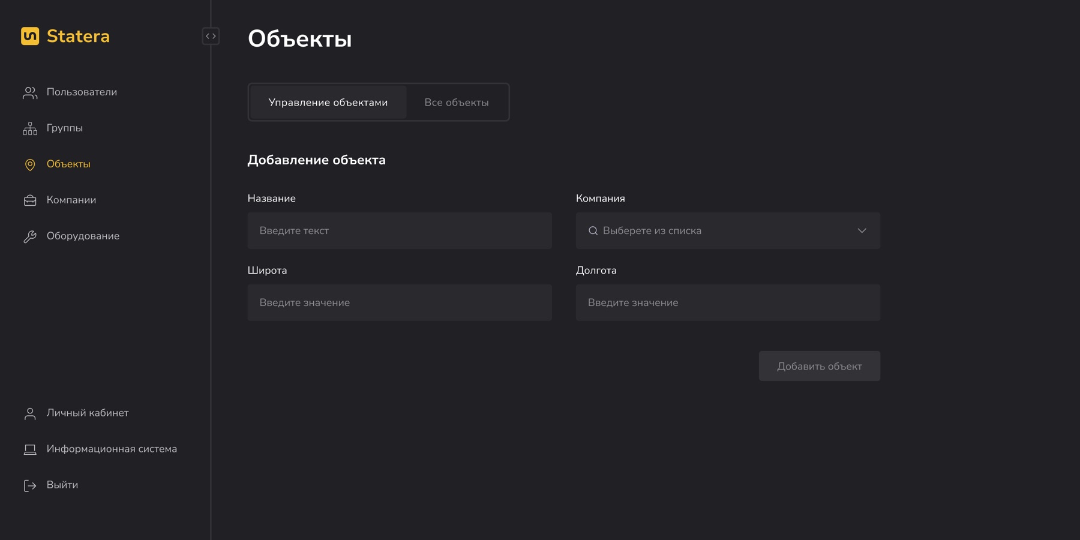The image size is (1080, 540).
Task: Click the Личный кабинет person icon
Action: click(x=30, y=413)
